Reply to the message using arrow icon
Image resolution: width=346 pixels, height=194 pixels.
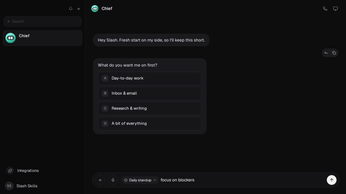[326, 53]
